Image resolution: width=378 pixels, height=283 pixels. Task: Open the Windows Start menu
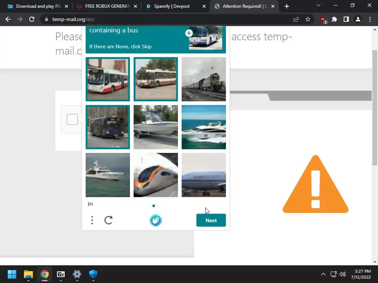(x=12, y=274)
